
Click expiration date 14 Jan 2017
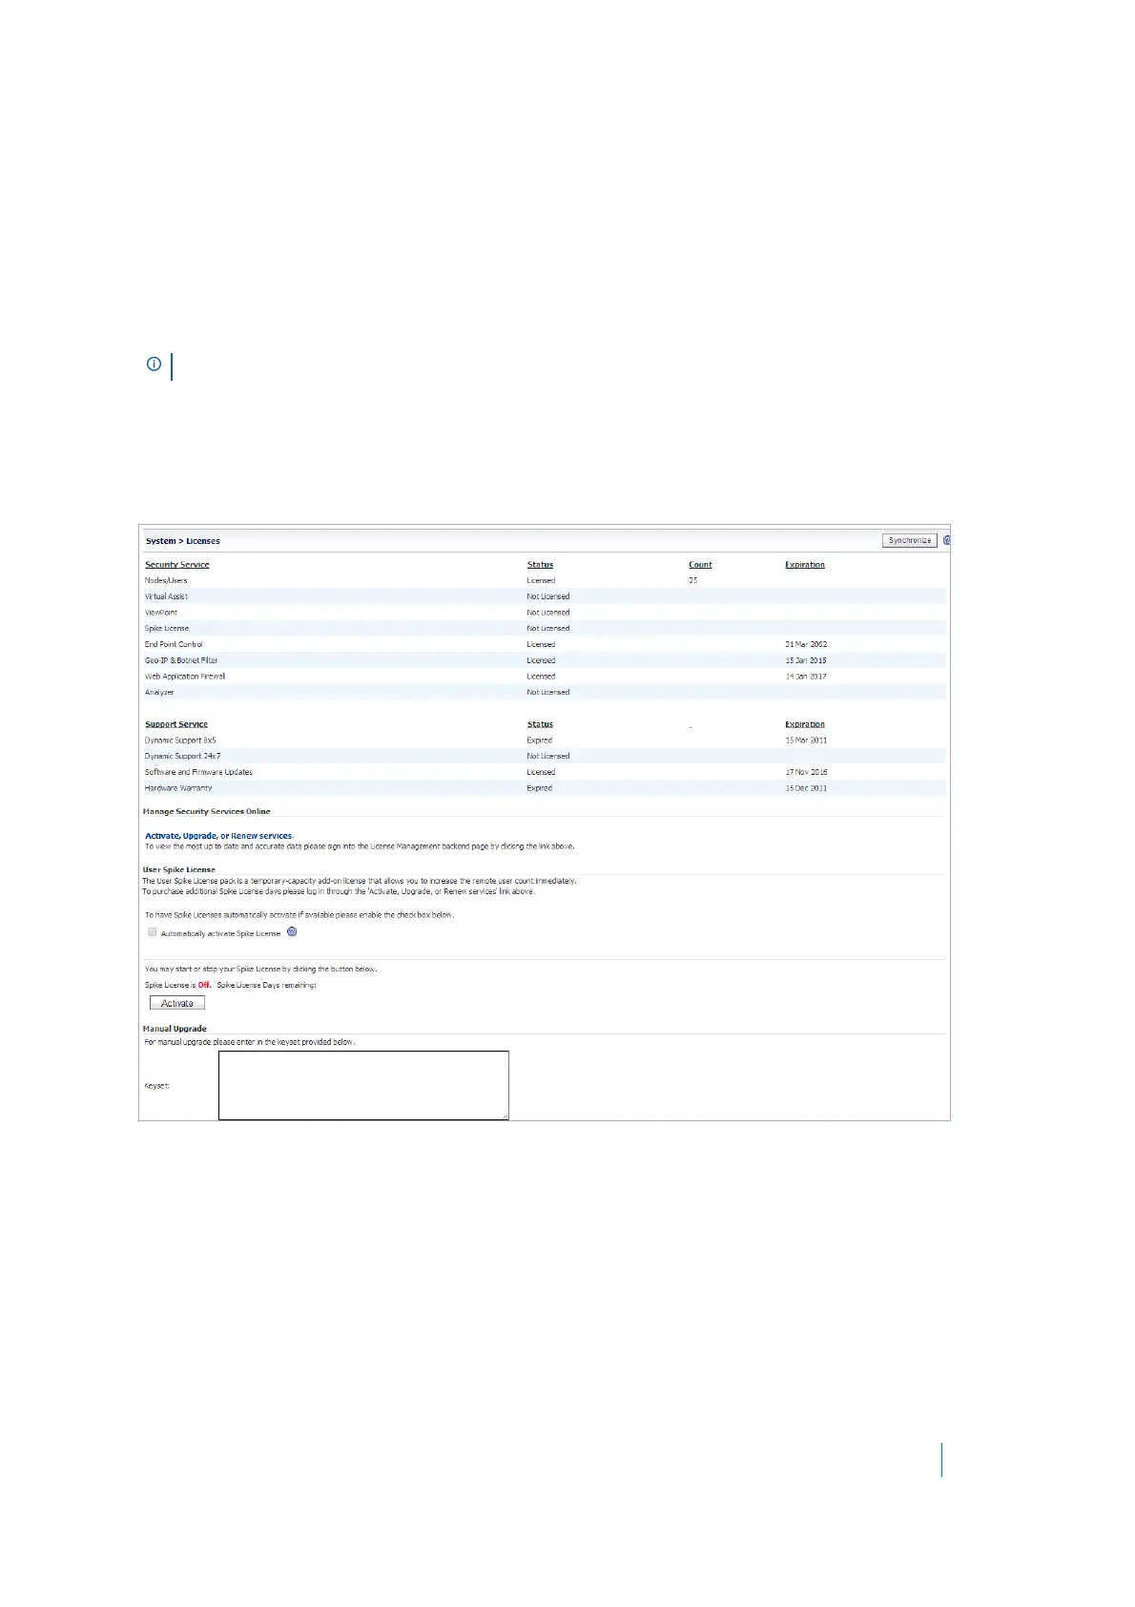806,677
